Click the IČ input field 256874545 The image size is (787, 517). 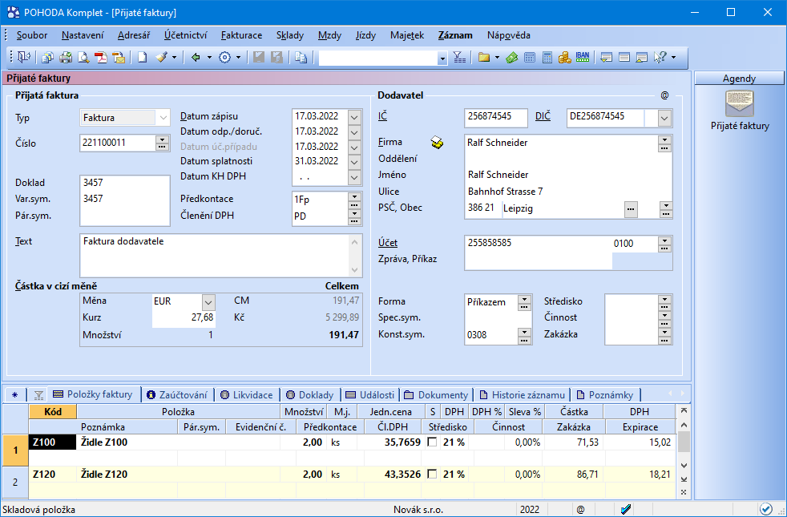point(496,118)
